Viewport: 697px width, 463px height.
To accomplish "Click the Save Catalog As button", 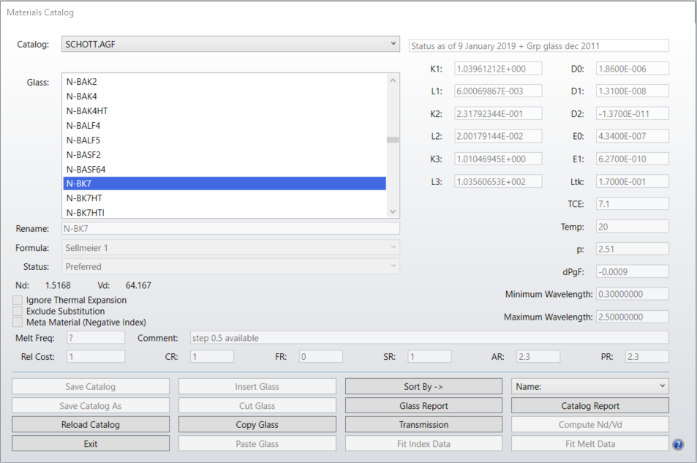I will tap(91, 406).
